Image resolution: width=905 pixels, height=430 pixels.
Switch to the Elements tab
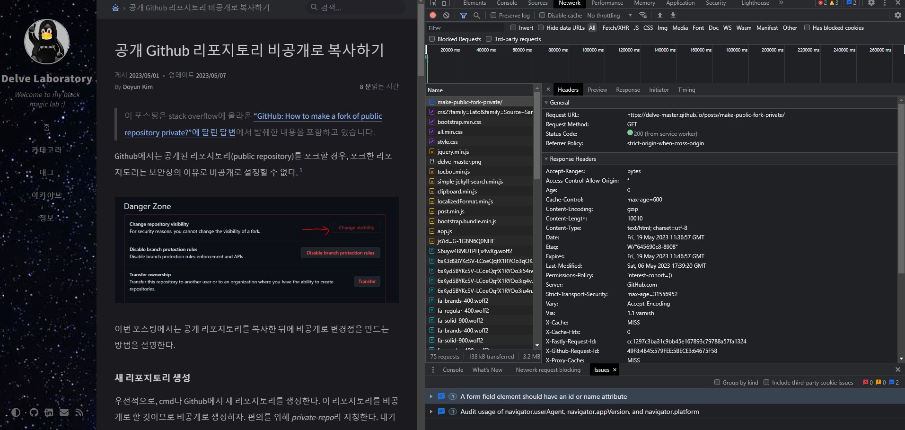click(x=474, y=3)
